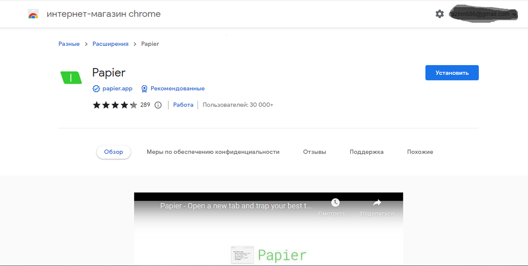Image resolution: width=528 pixels, height=266 pixels.
Task: Click the Рекомендованные award badge icon
Action: coord(144,88)
